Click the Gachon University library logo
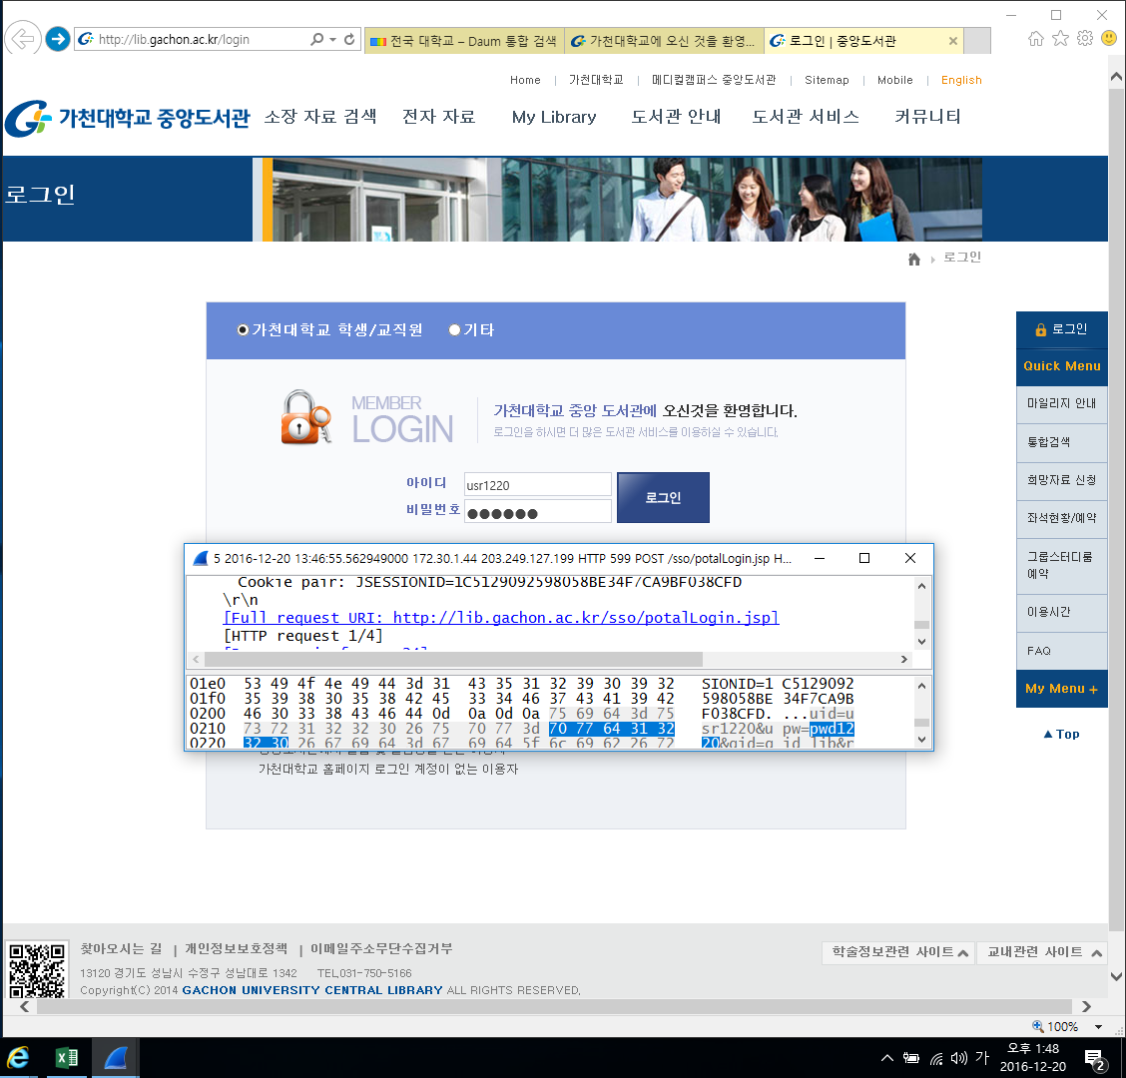The image size is (1126, 1078). point(127,118)
